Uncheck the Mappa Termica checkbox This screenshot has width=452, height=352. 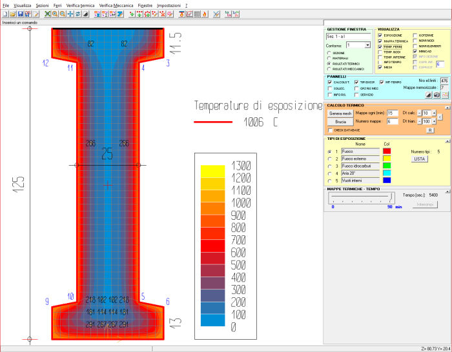tap(380, 41)
